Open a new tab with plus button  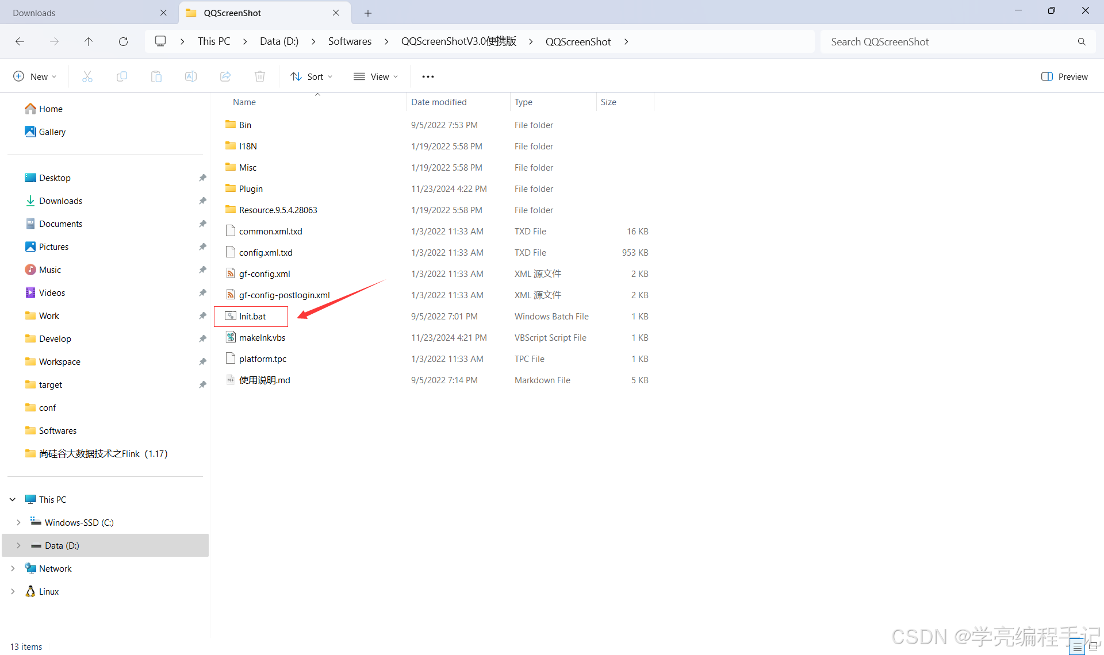368,13
